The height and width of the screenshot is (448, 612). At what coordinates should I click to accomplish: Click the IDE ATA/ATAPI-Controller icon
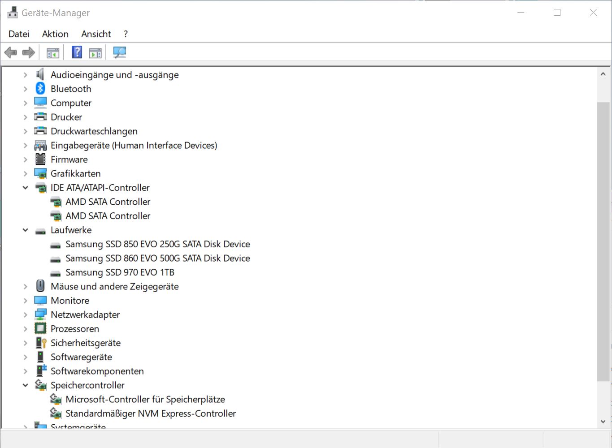pos(40,188)
